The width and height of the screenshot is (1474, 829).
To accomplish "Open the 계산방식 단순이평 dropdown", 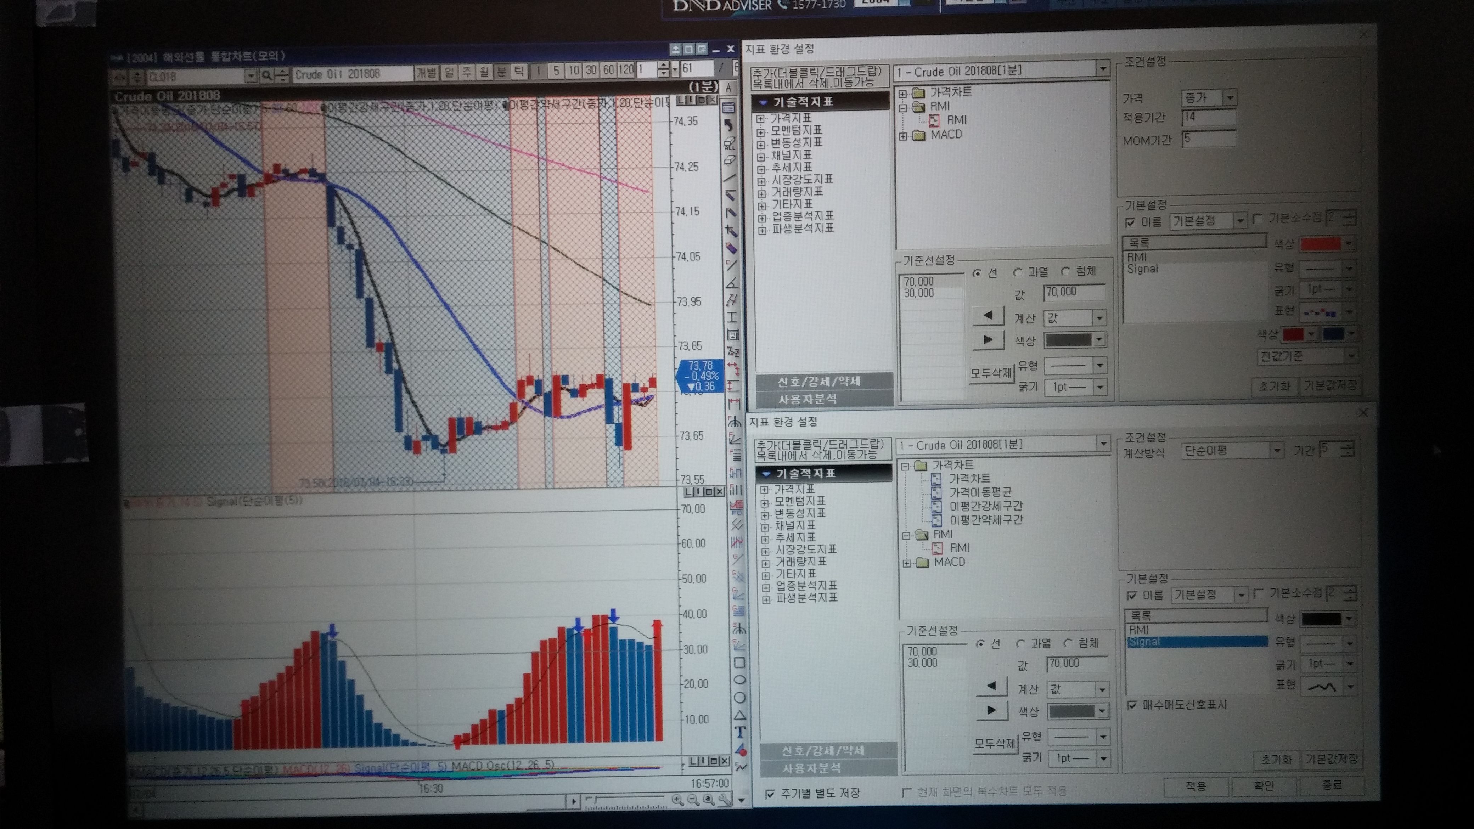I will (x=1277, y=451).
